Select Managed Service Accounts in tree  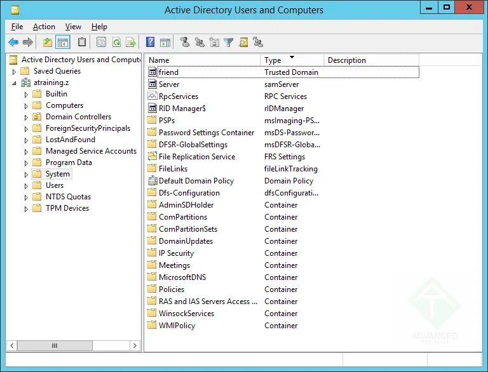click(x=91, y=151)
